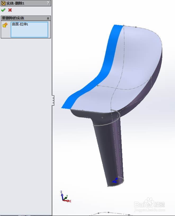The height and width of the screenshot is (216, 175).
Task: Click the blue origin marker on handle
Action: tap(115, 180)
